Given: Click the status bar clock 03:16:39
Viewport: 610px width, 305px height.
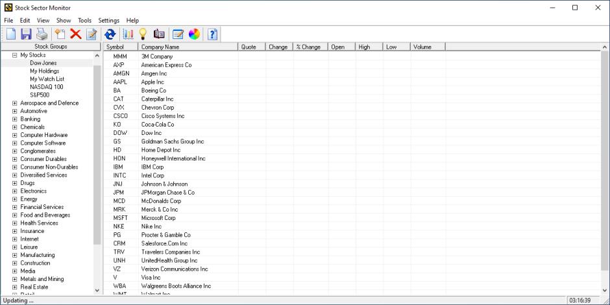Looking at the screenshot, I should click(x=579, y=300).
